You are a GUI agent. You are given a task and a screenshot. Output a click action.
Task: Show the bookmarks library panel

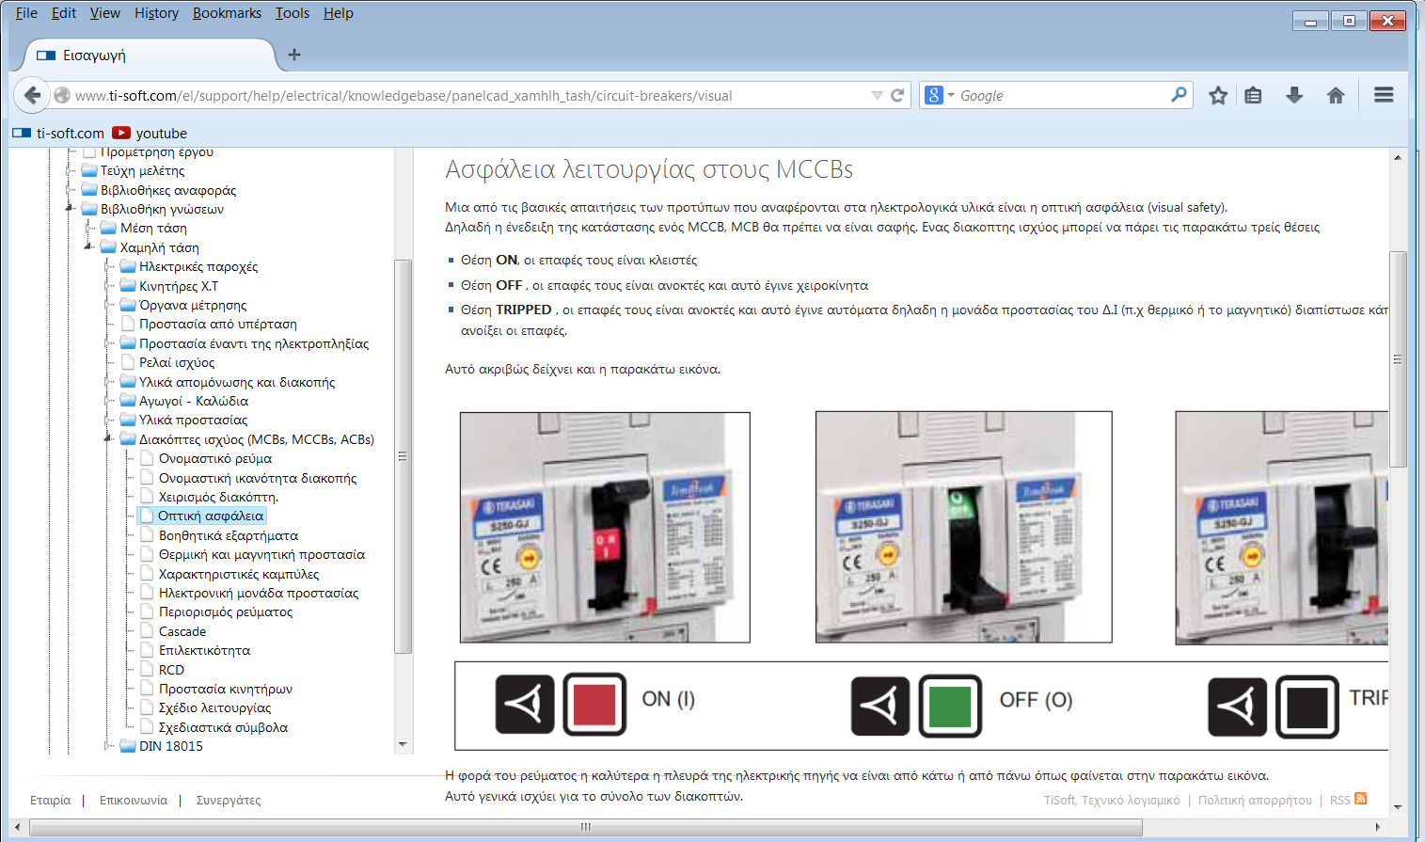[1254, 95]
